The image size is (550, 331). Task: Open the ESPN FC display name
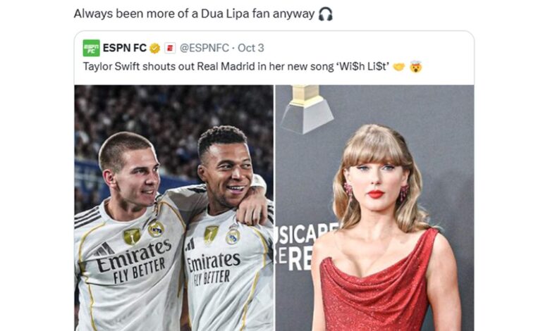[125, 48]
